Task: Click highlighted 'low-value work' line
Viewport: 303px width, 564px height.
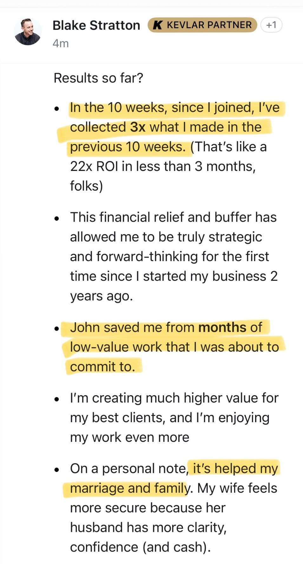Action: [x=175, y=347]
